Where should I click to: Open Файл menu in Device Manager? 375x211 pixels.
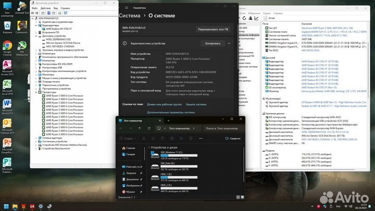[35, 8]
